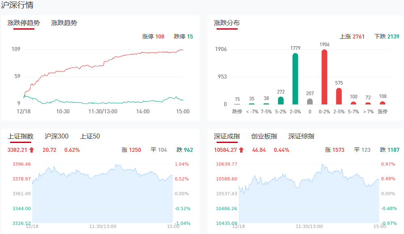Open the 涨跌分布 tab
The height and width of the screenshot is (234, 404).
pos(227,23)
